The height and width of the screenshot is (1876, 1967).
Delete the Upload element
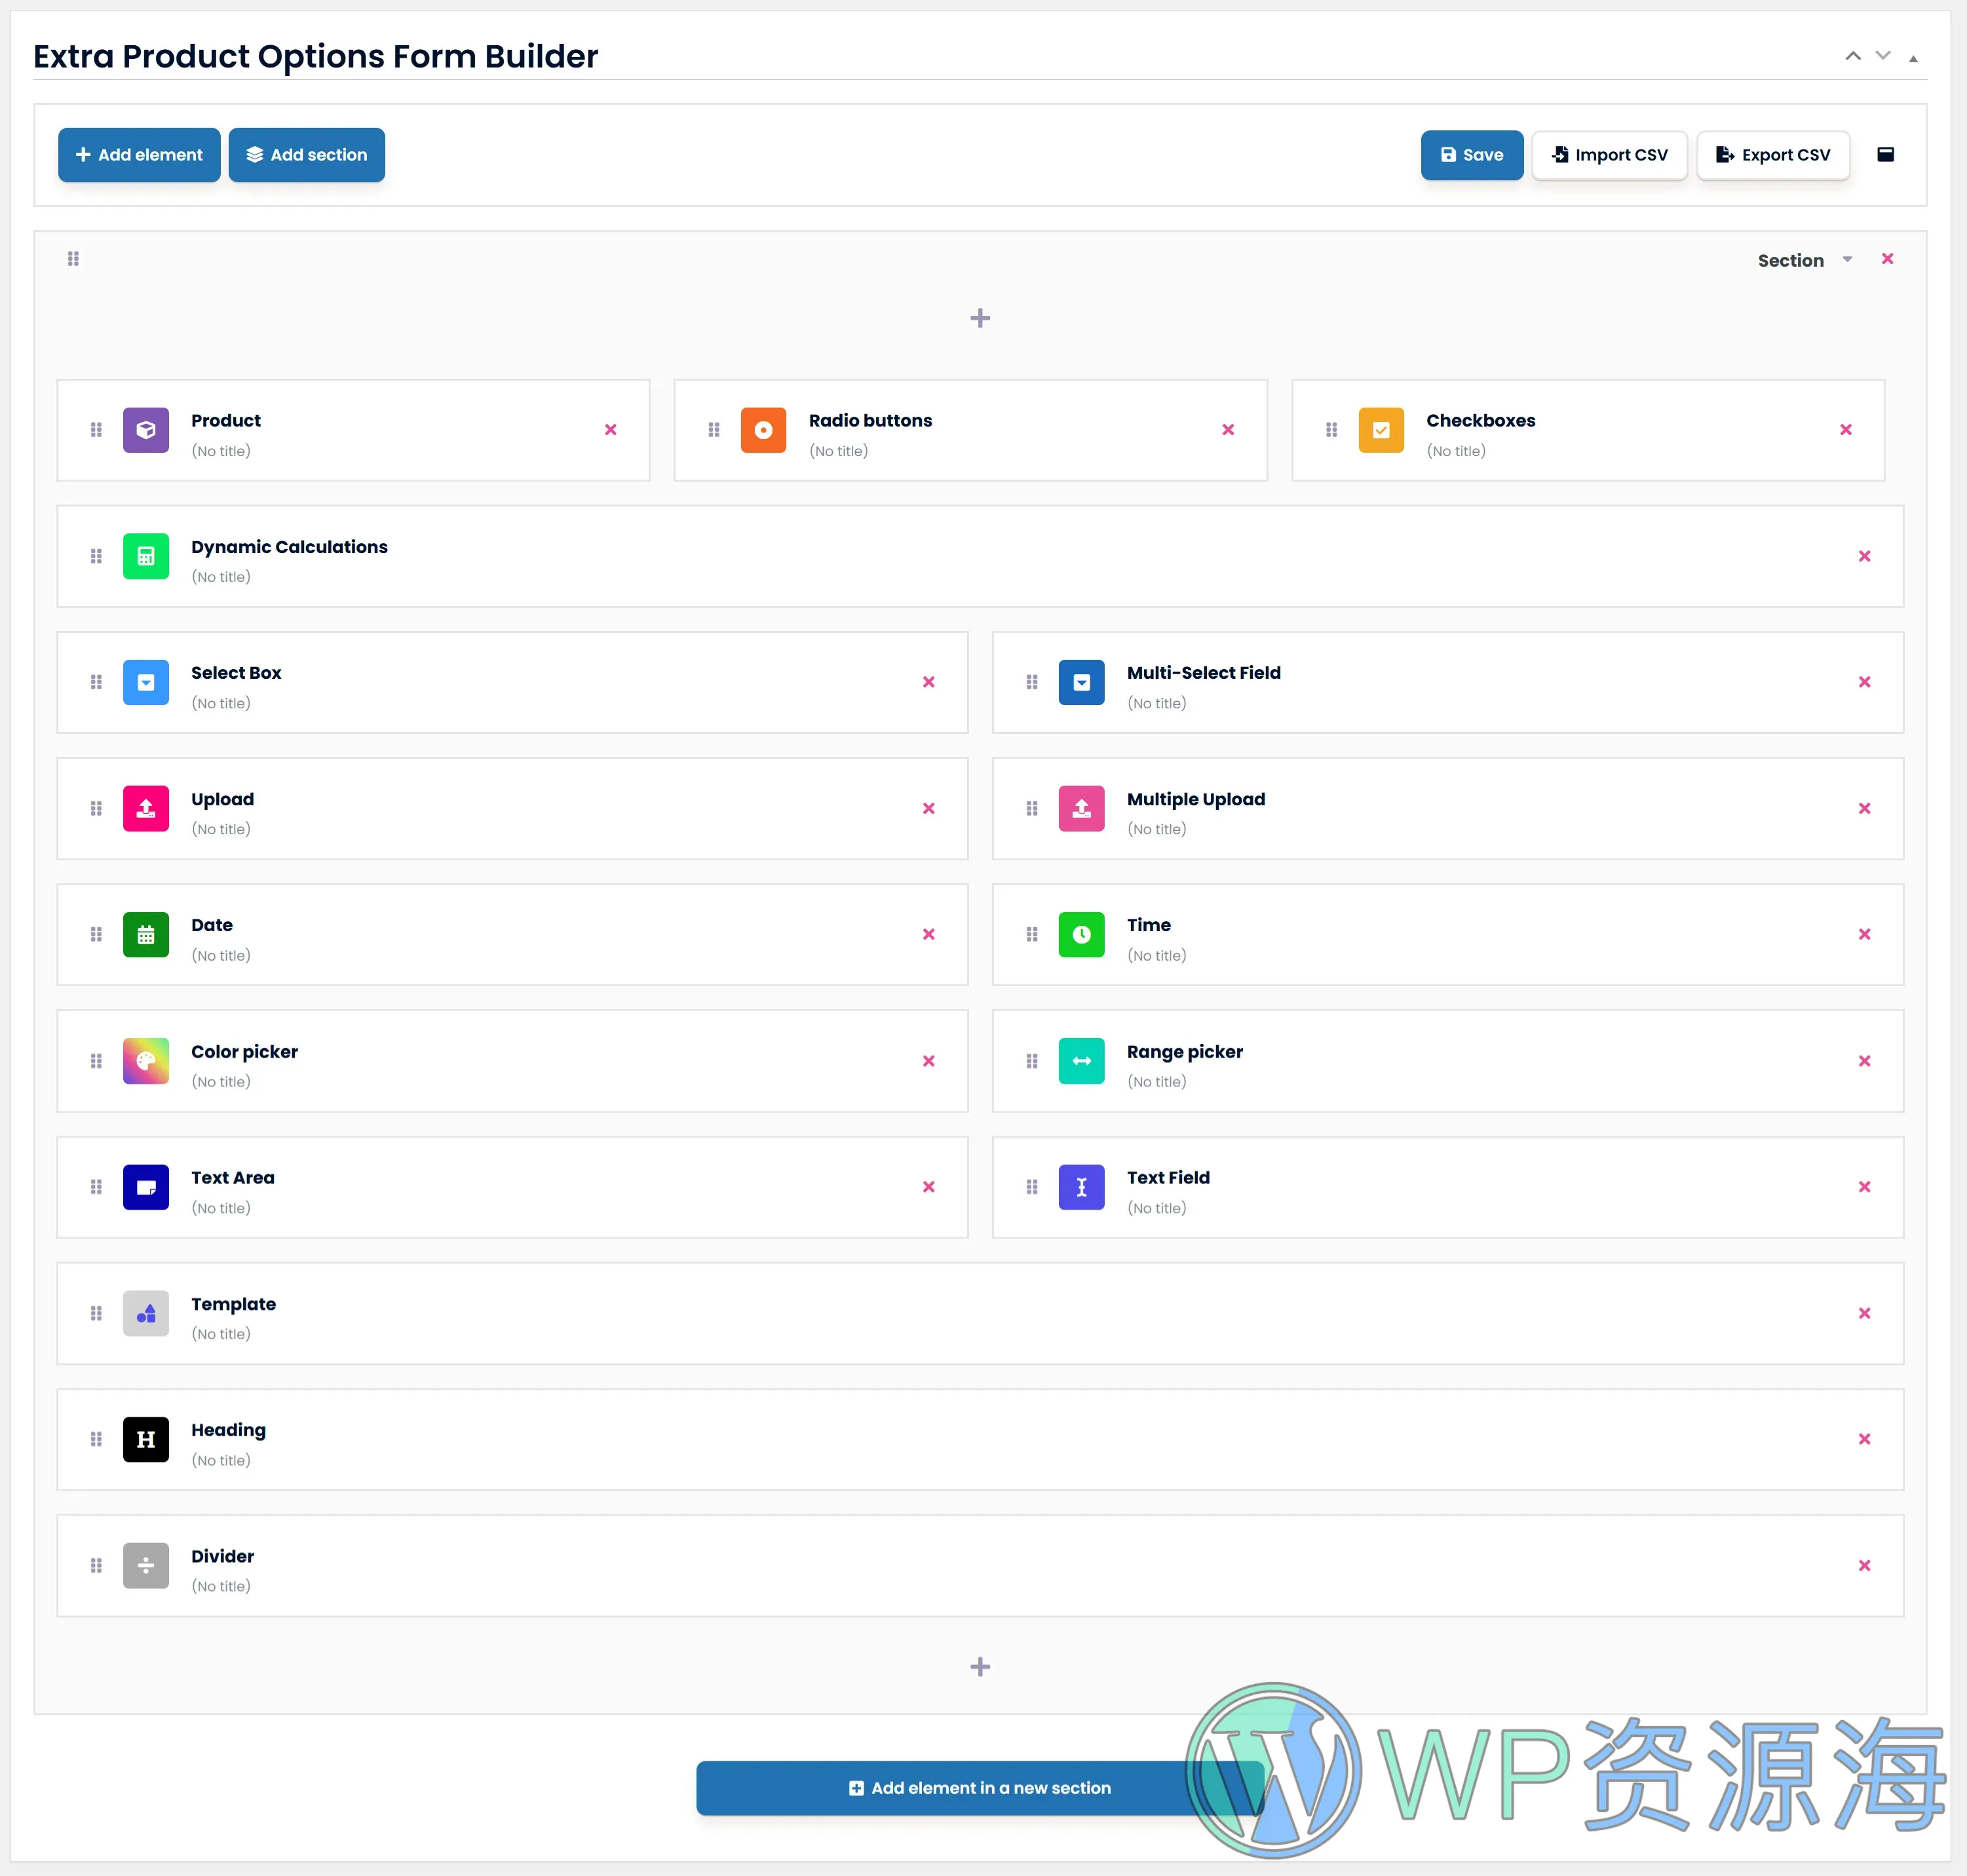pyautogui.click(x=928, y=808)
